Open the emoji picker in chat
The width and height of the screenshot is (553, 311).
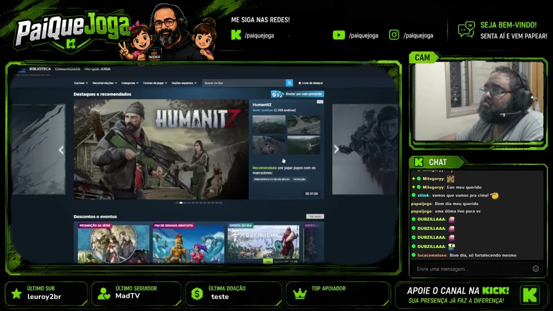coord(536,269)
